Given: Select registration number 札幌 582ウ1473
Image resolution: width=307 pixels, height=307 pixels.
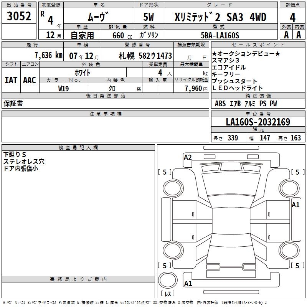Looking at the screenshot, I should (145, 56).
